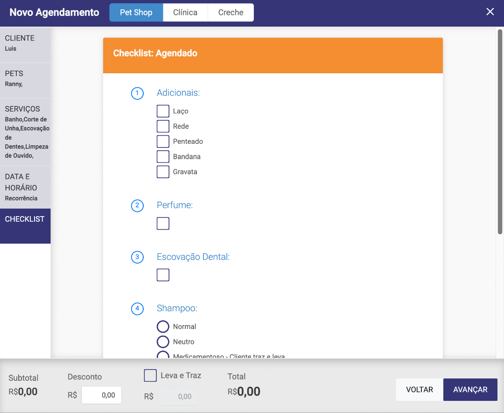
Task: Switch to the Pet Shop tab
Action: pos(136,13)
